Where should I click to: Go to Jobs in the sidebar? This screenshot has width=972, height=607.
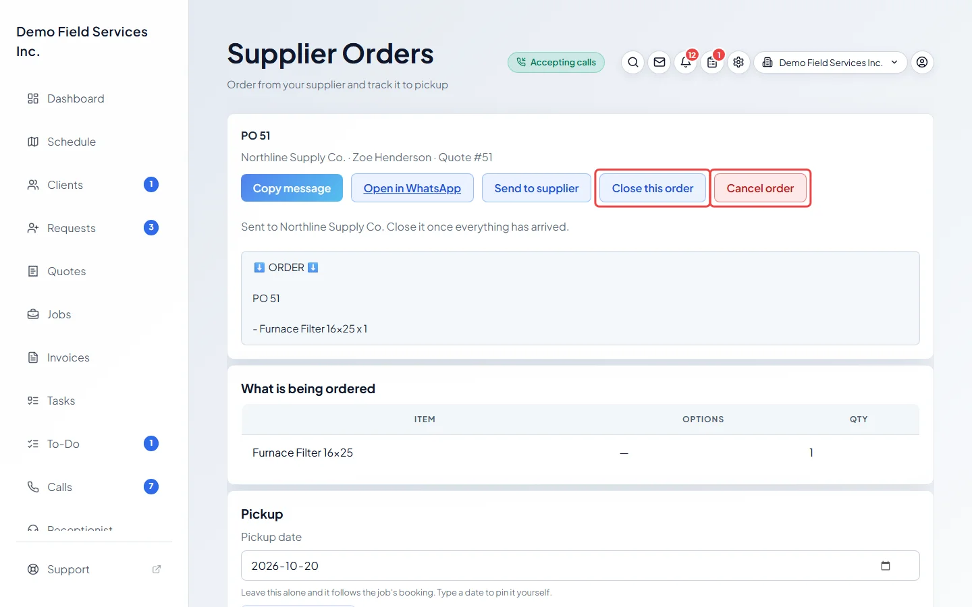click(94, 314)
